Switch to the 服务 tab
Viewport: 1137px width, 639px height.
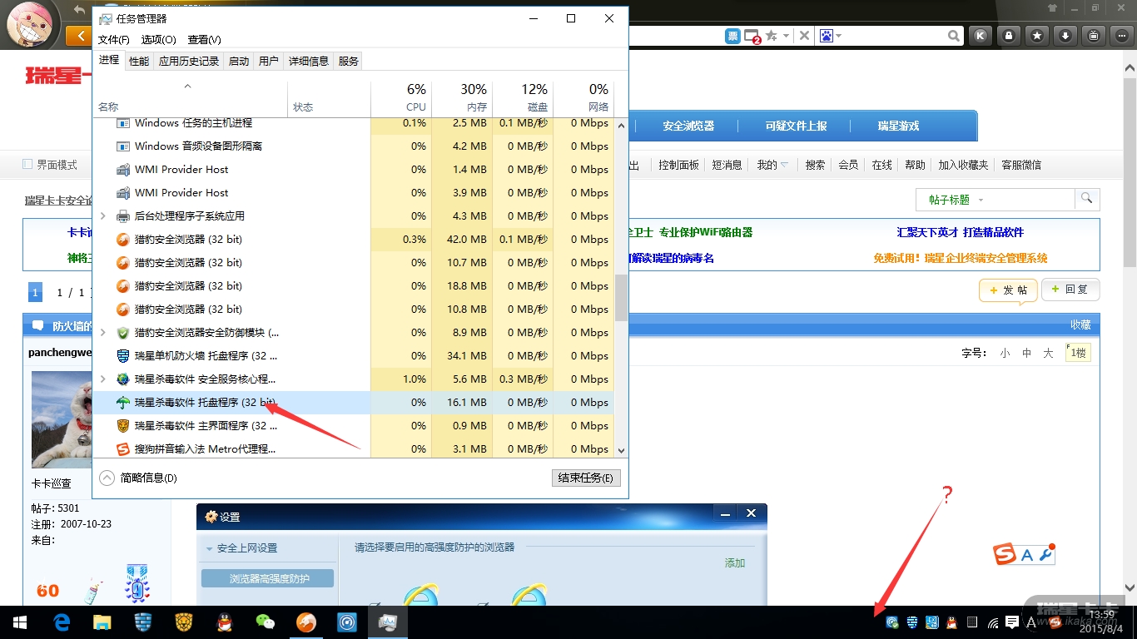pos(349,61)
